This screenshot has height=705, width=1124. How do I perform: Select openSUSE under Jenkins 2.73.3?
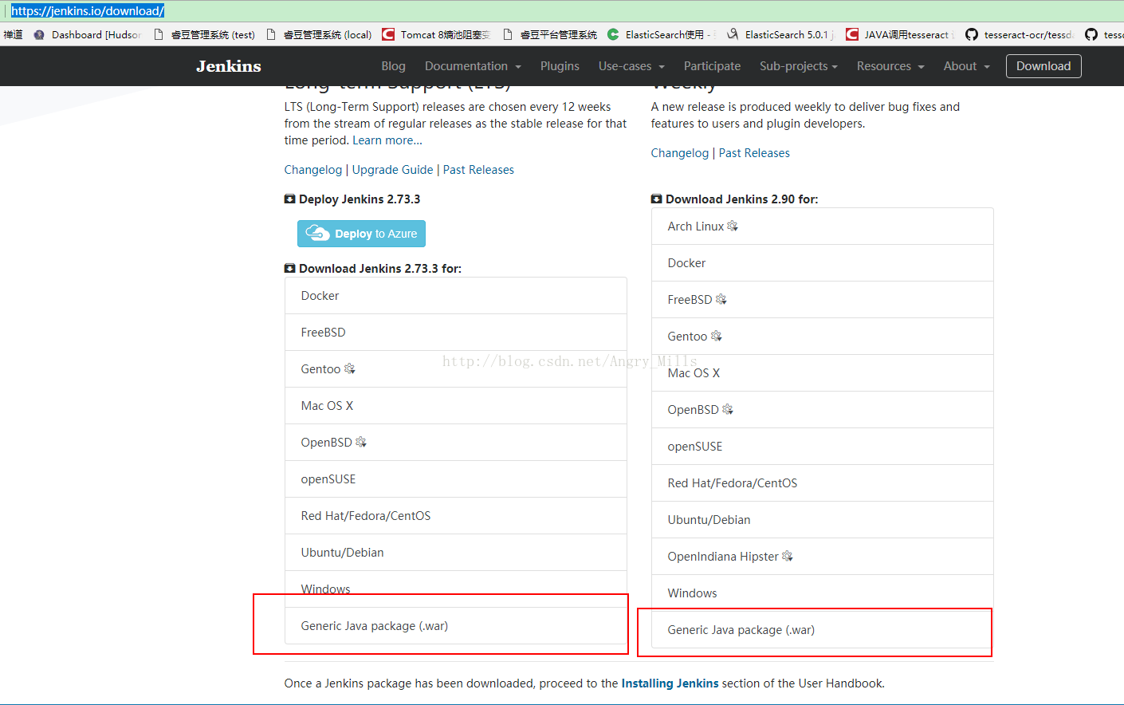pyautogui.click(x=456, y=479)
